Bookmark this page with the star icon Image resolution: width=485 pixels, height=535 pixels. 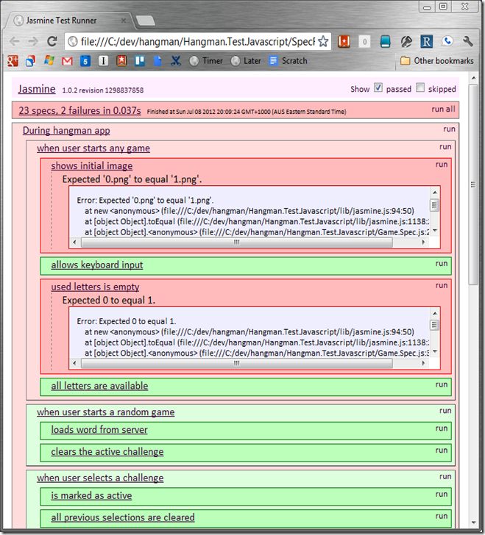(x=322, y=41)
